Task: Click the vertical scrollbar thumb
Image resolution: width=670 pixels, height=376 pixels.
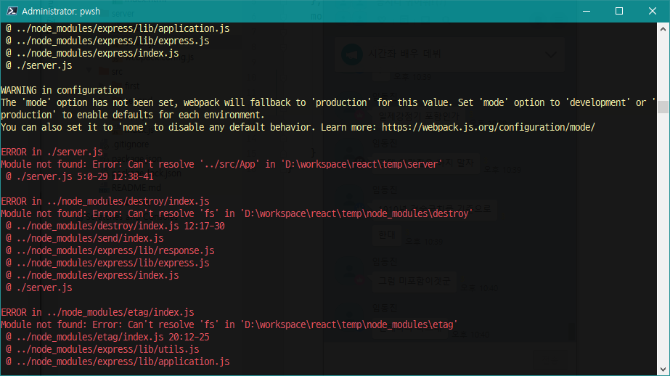Action: (663, 107)
